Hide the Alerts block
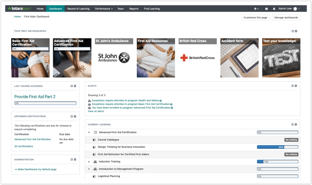This screenshot has height=185, width=312. 296,86
